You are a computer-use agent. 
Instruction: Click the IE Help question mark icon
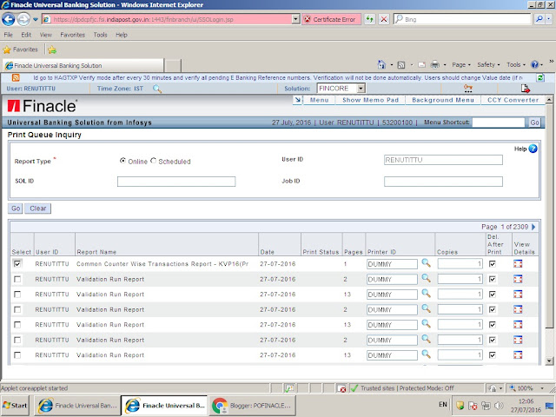point(534,64)
